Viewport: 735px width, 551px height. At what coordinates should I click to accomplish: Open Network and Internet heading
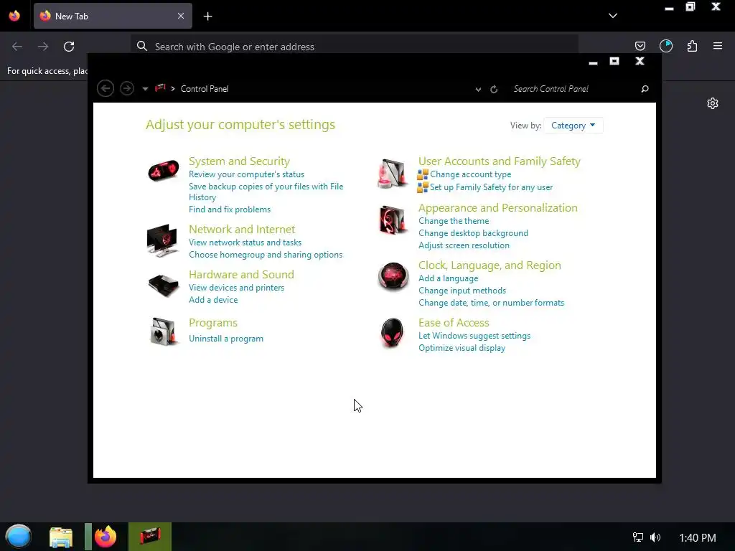242,229
